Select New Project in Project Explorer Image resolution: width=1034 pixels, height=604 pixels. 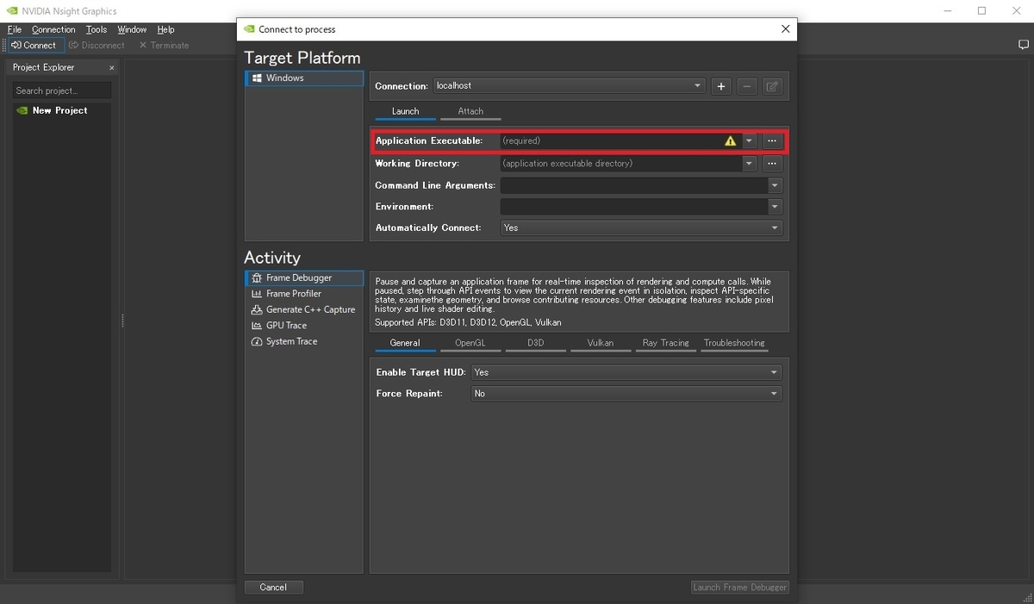59,110
